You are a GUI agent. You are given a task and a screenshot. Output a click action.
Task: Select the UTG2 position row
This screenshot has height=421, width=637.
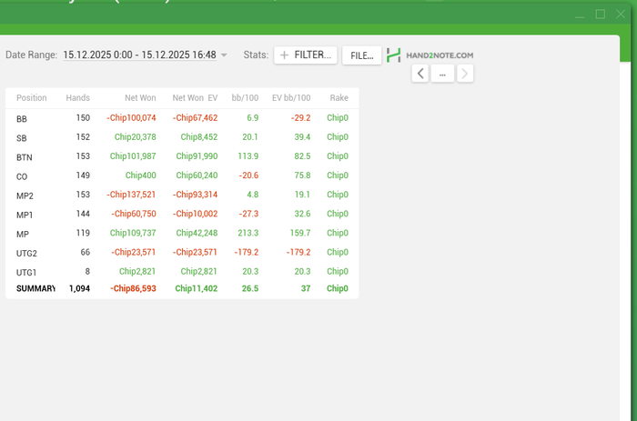[182, 252]
